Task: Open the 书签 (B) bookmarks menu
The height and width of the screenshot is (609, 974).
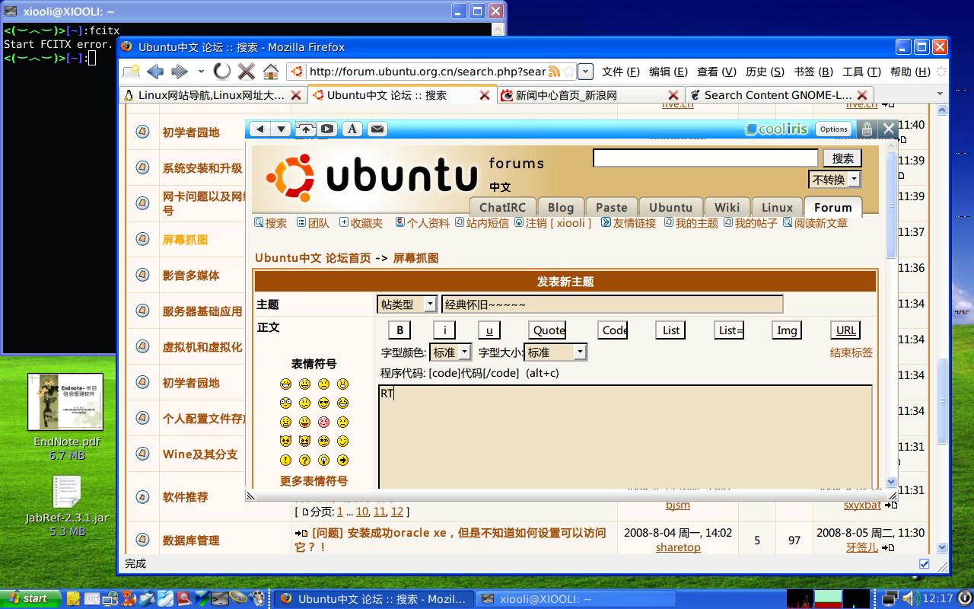Action: tap(813, 72)
